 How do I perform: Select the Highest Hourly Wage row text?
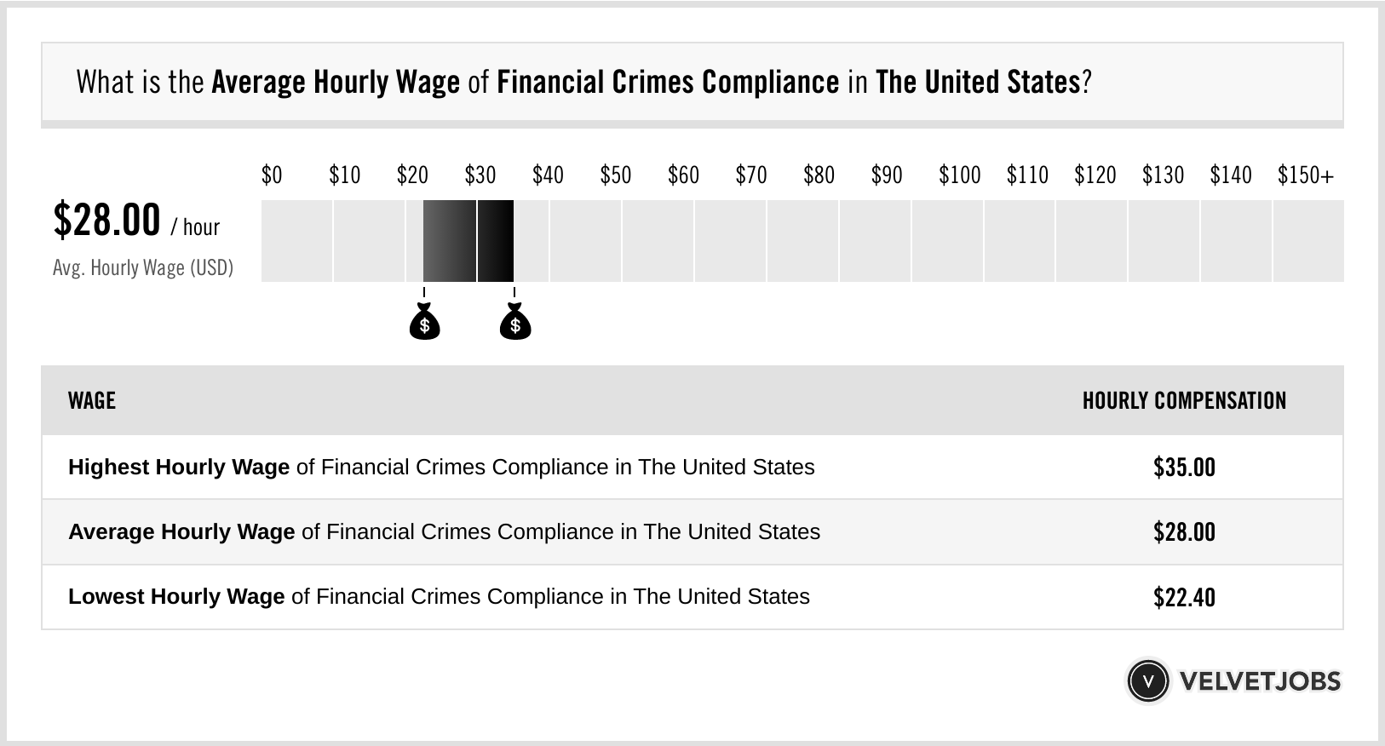coord(441,468)
